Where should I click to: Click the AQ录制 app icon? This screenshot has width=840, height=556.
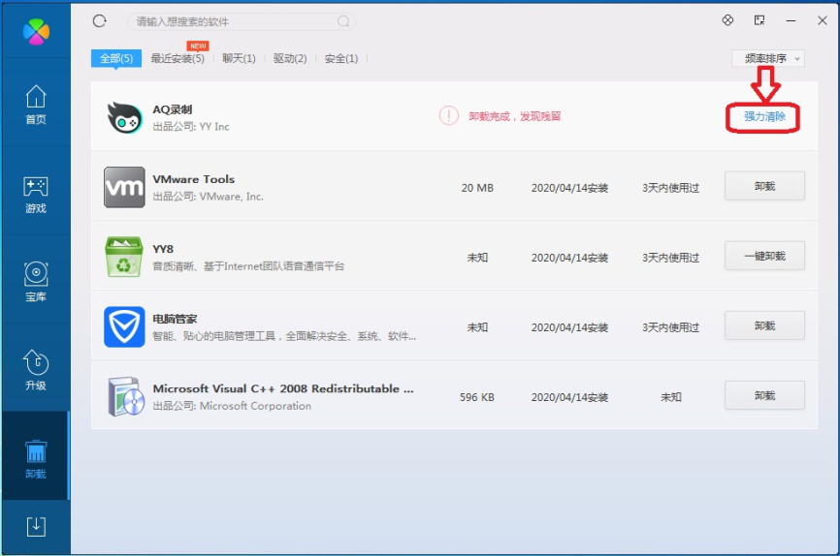pyautogui.click(x=124, y=117)
